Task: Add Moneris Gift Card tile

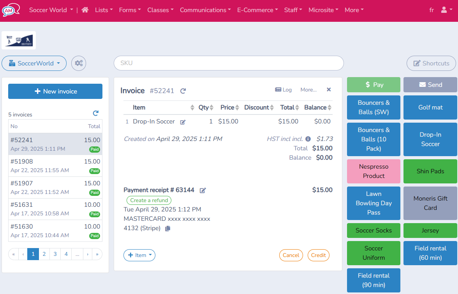Action: click(x=430, y=203)
